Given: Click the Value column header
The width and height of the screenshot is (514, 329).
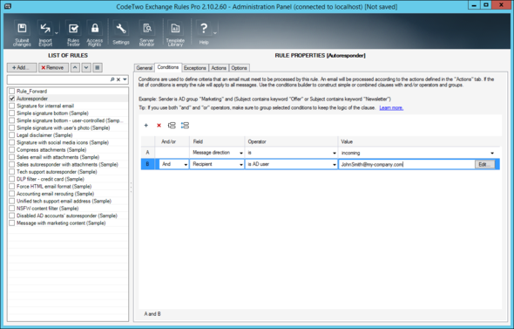Looking at the screenshot, I should (419, 141).
